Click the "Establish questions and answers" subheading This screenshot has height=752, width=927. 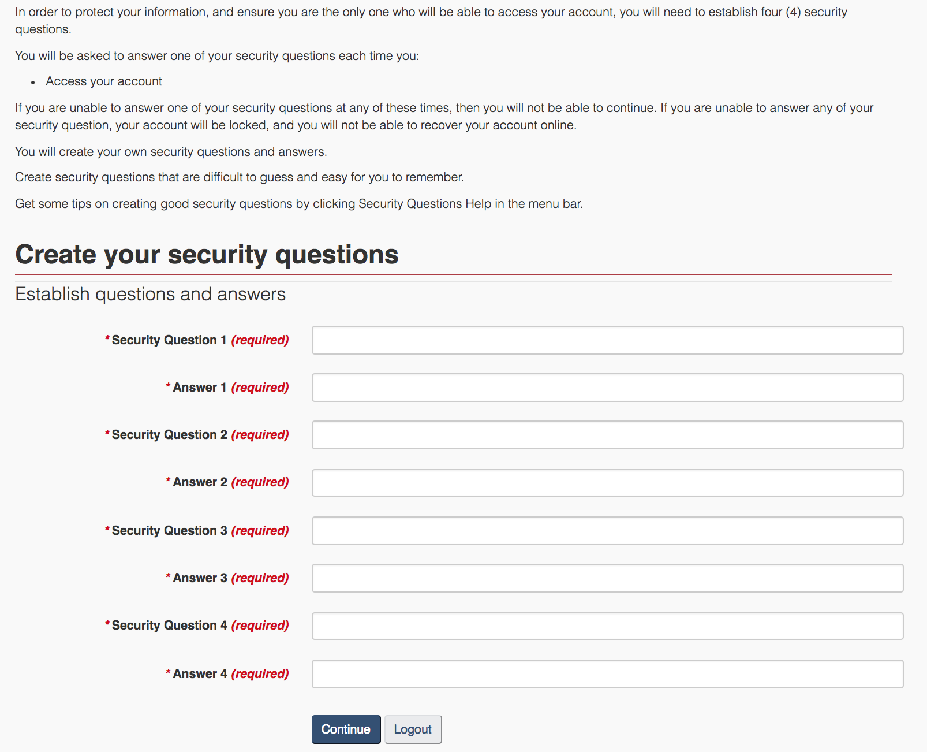click(x=150, y=294)
